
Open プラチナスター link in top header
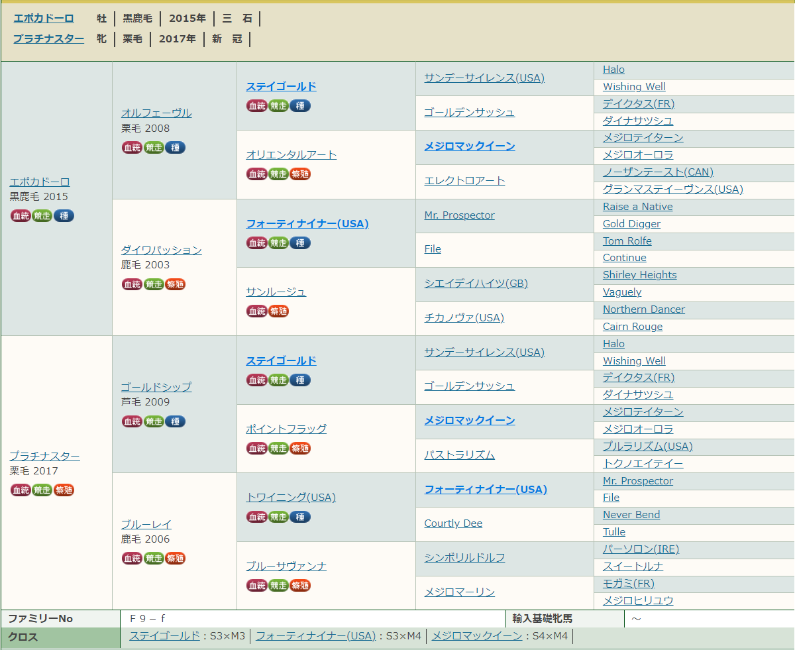[x=48, y=39]
